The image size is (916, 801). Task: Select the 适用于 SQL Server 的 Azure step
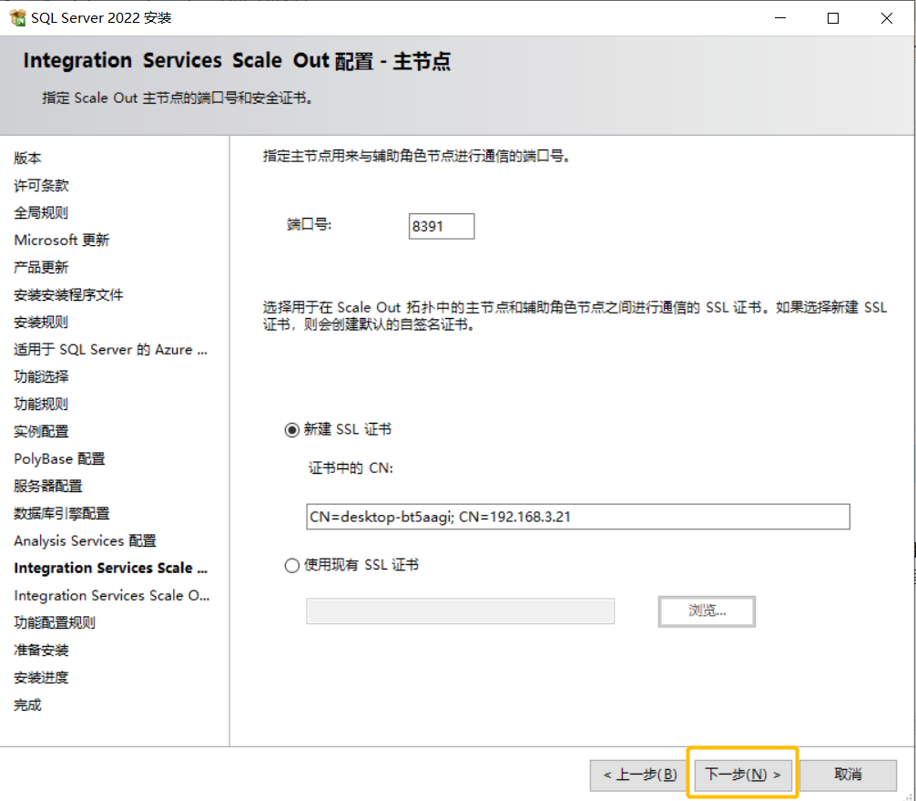click(x=110, y=350)
